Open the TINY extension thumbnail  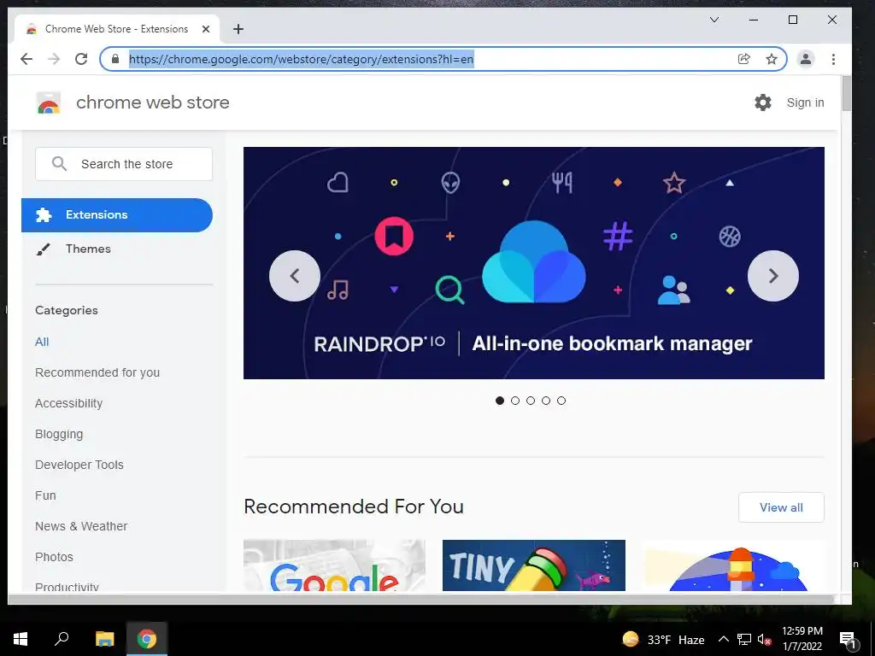pos(534,565)
